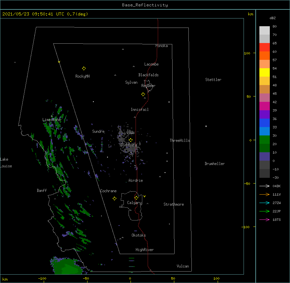
Task: Click the orange 111V arrow legend icon
Action: pos(264,194)
